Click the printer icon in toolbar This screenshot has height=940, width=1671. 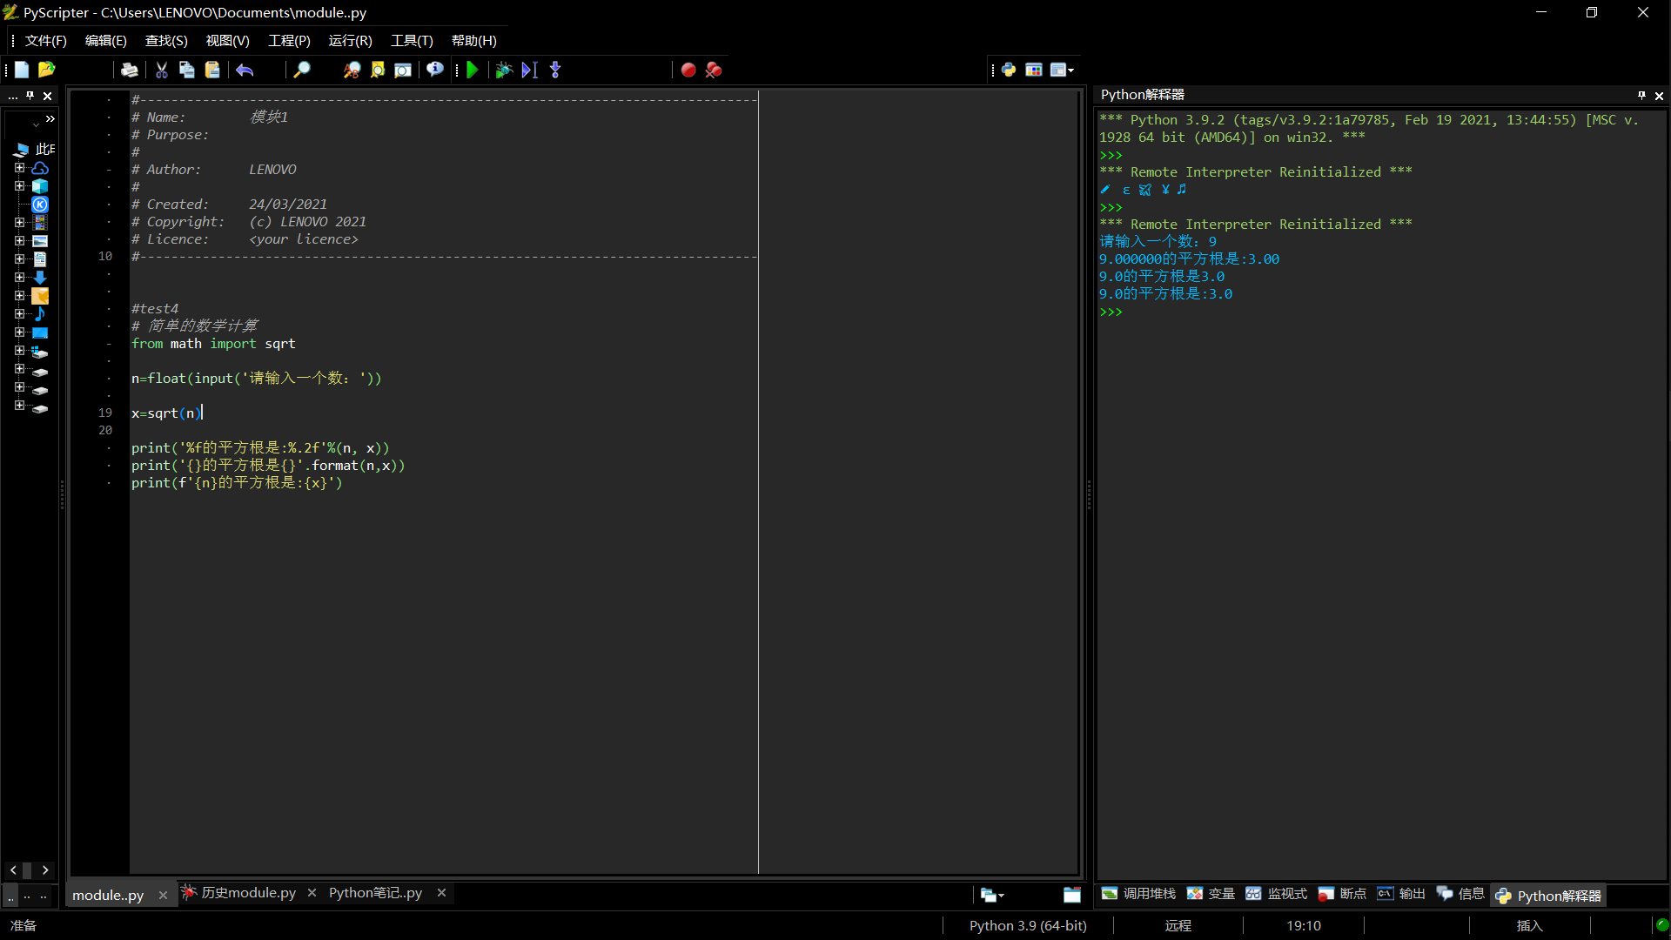[x=130, y=70]
